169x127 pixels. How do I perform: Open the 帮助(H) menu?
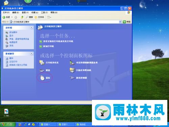click(x=54, y=13)
